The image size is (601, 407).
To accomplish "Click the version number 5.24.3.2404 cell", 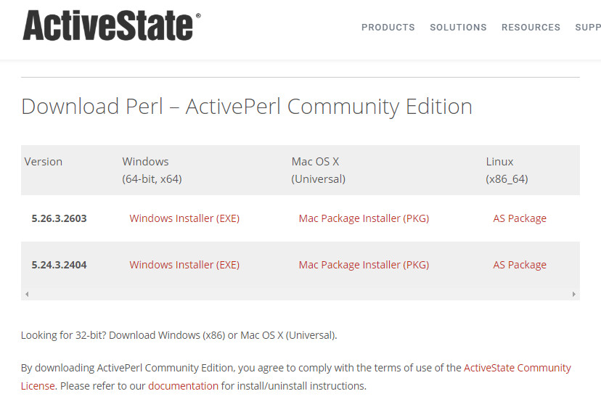I will (59, 265).
